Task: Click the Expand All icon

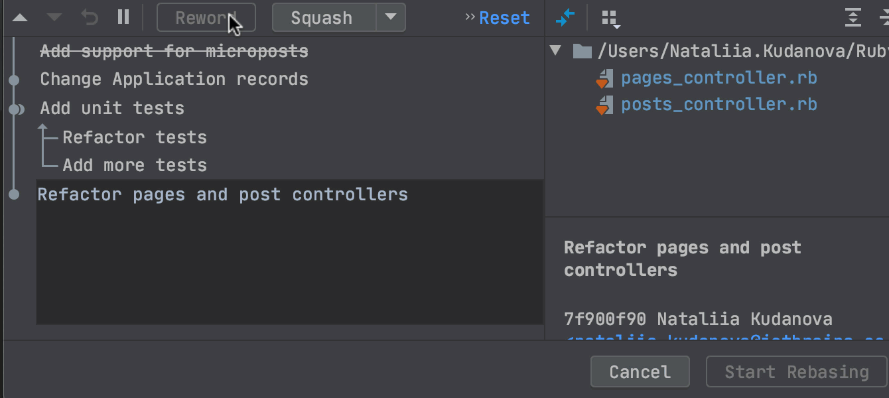Action: pos(853,18)
